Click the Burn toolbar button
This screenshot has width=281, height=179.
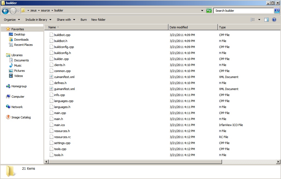[x=84, y=20]
